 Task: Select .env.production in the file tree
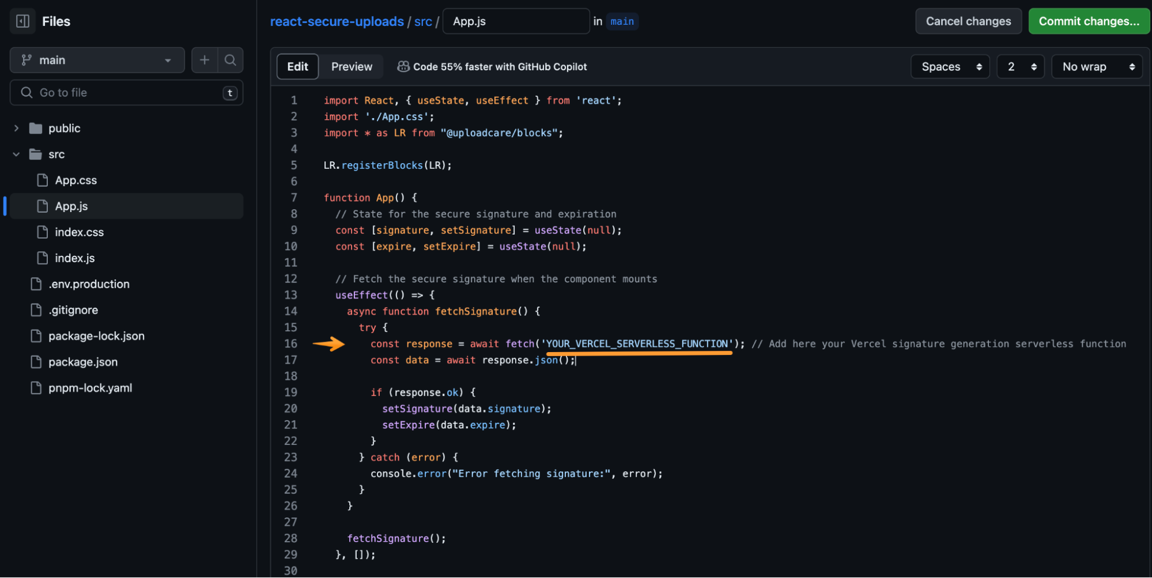89,284
